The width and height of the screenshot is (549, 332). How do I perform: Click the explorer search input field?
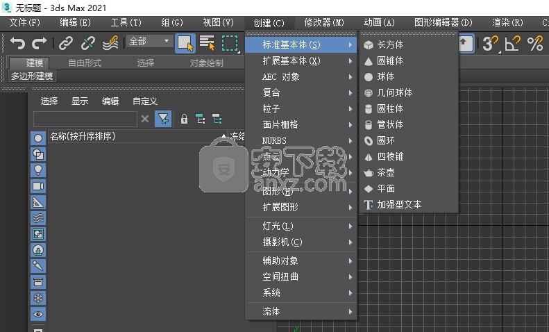(x=85, y=119)
